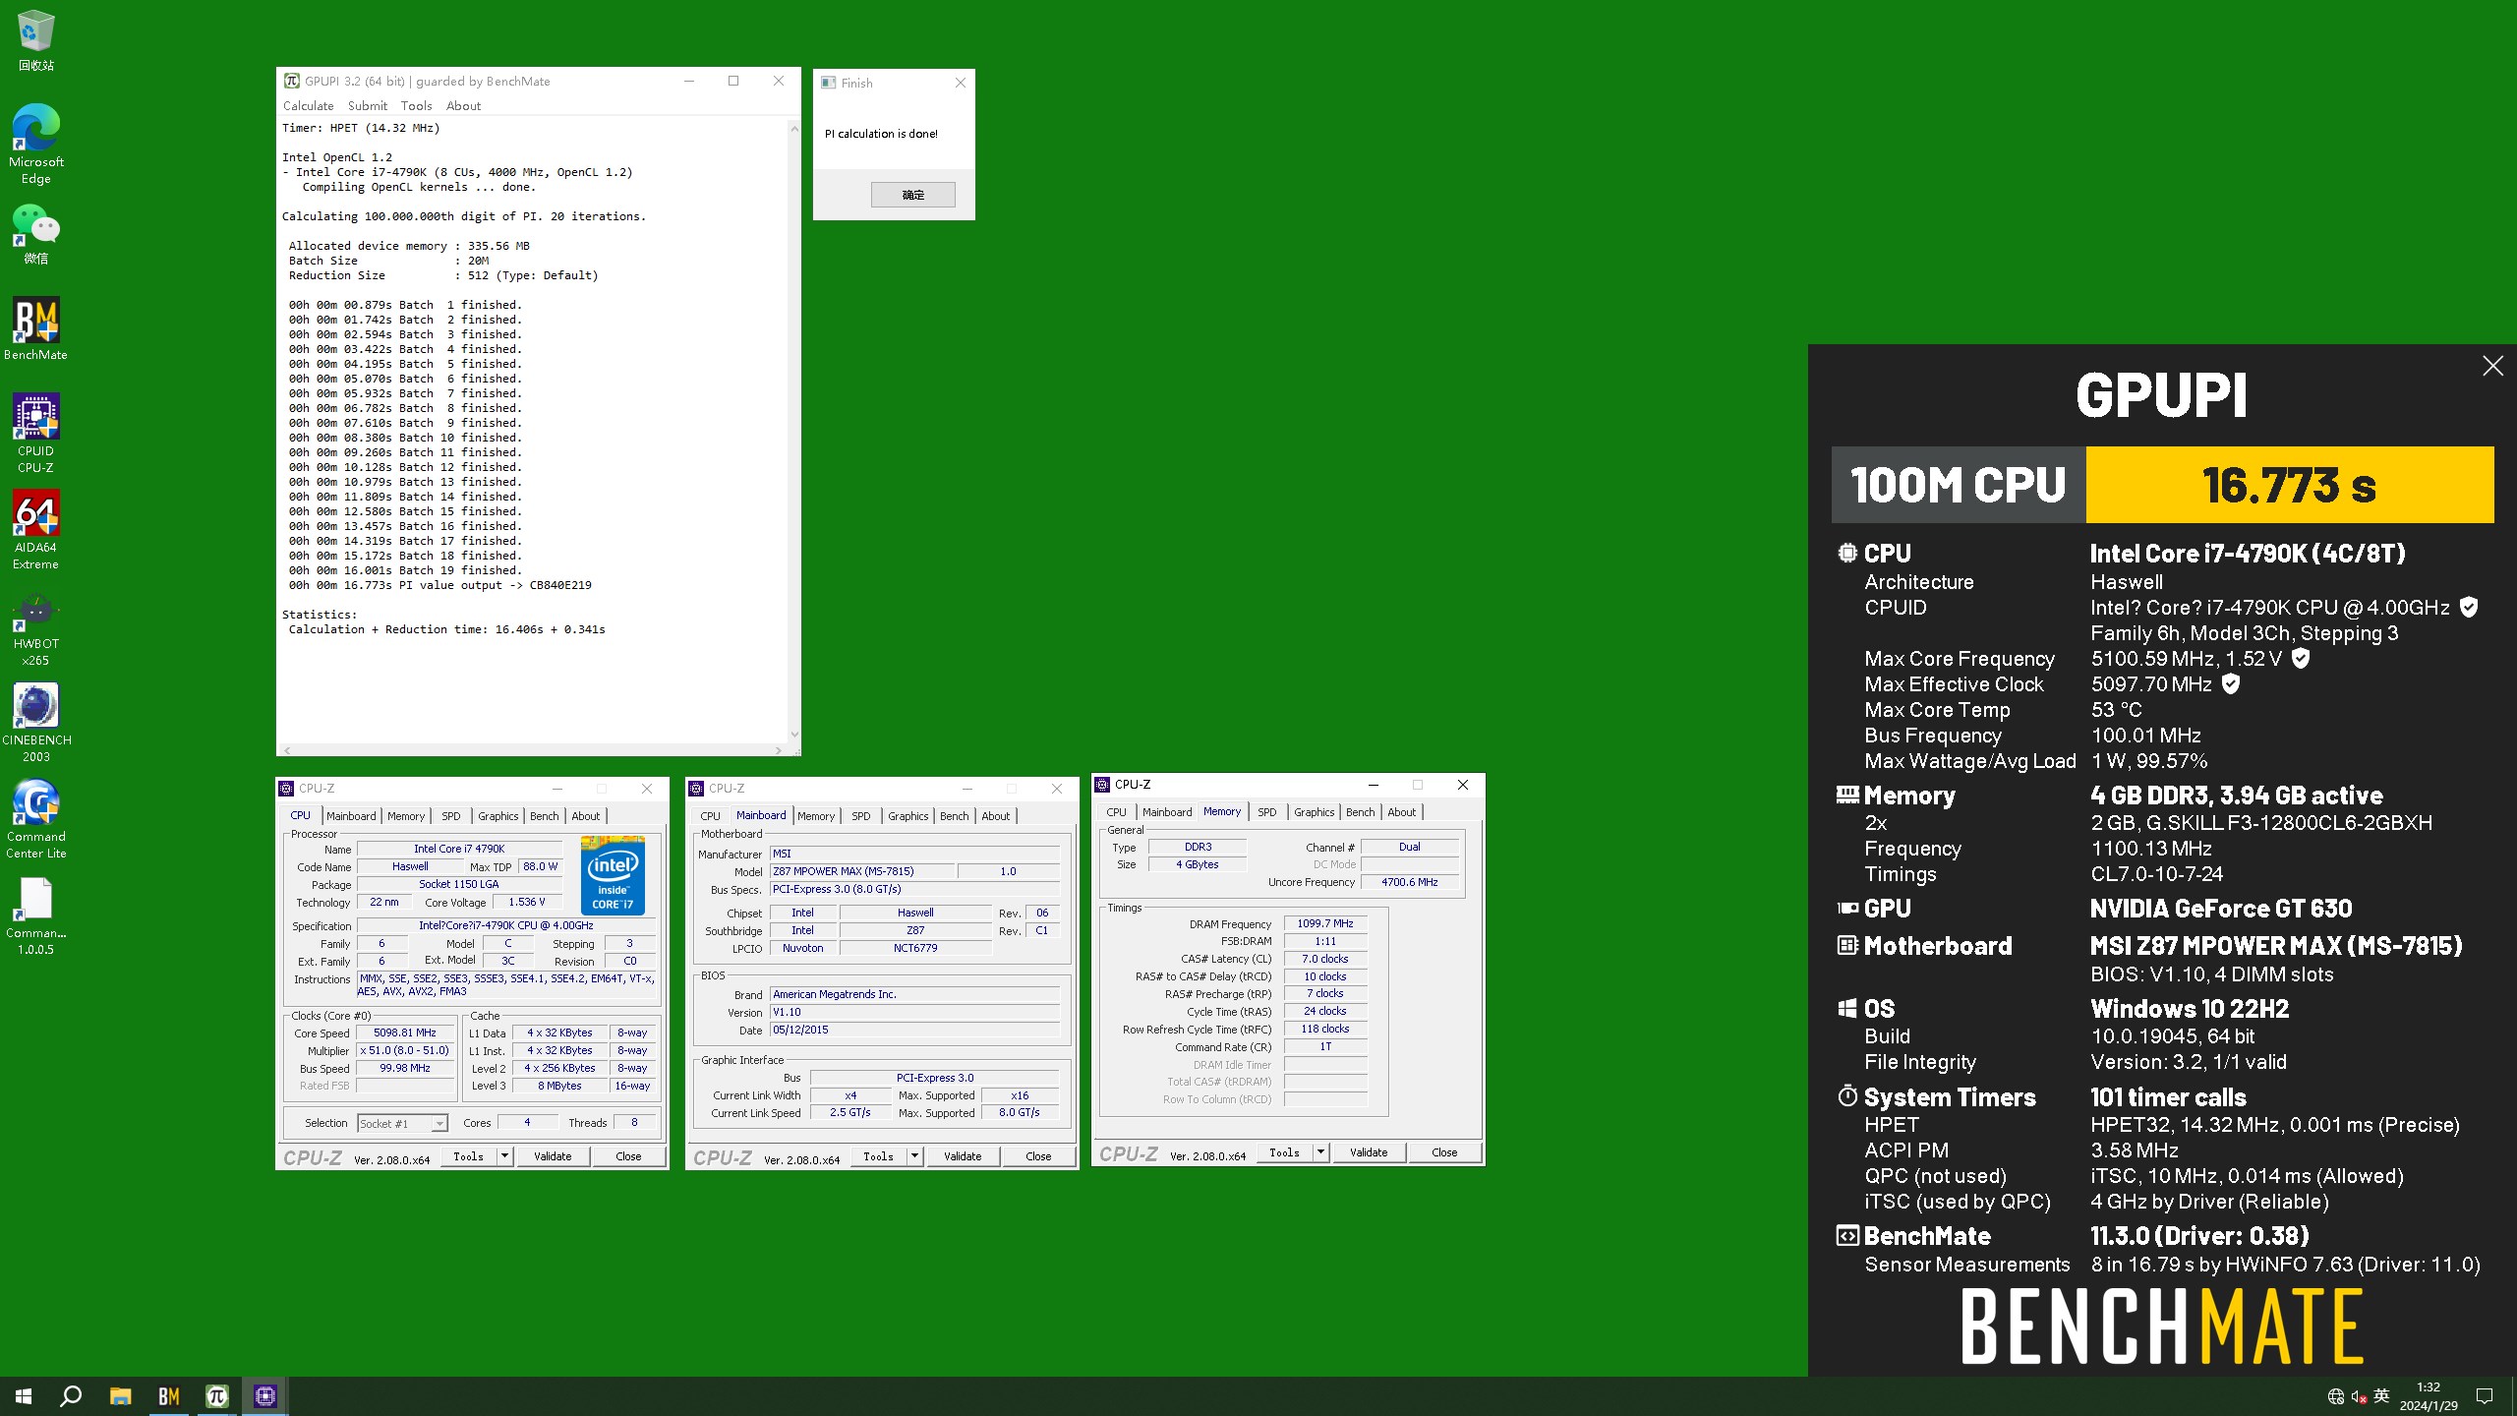This screenshot has width=2517, height=1416.
Task: Click Validate in right CPU-Z window
Action: [1369, 1152]
